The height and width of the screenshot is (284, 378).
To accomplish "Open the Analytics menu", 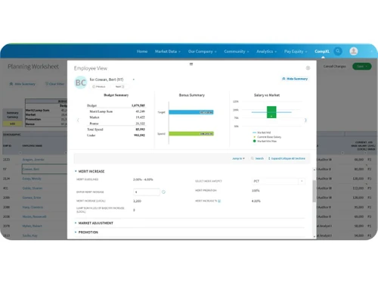I will tap(266, 51).
